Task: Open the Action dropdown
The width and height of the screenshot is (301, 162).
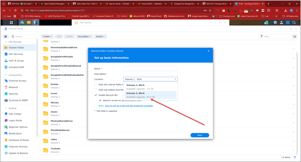Action: tap(100, 36)
